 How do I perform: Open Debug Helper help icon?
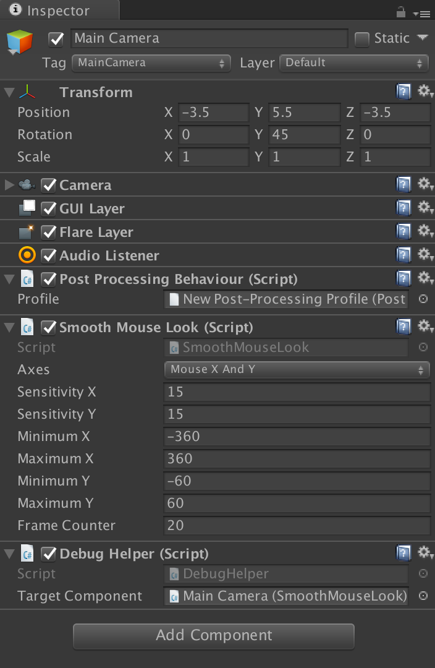[x=403, y=552]
